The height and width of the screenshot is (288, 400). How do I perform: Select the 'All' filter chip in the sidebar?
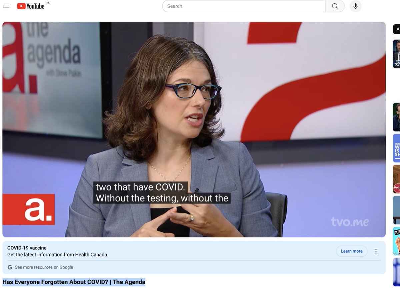397,29
